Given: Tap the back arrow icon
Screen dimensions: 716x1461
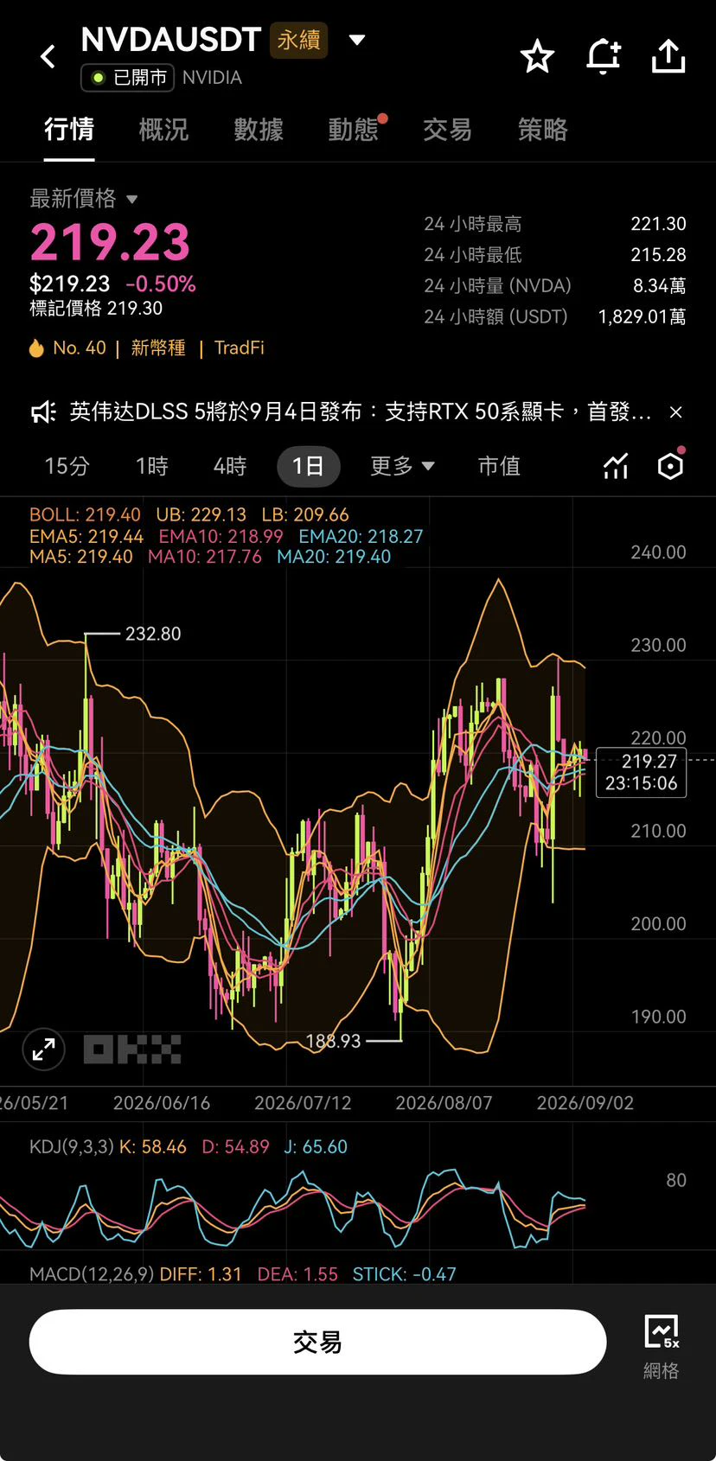Looking at the screenshot, I should click(x=48, y=57).
